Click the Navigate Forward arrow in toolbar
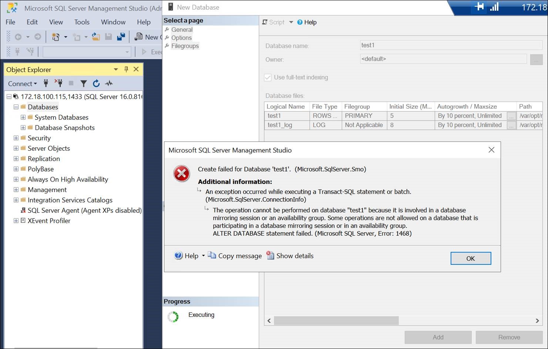548x349 pixels. (38, 37)
